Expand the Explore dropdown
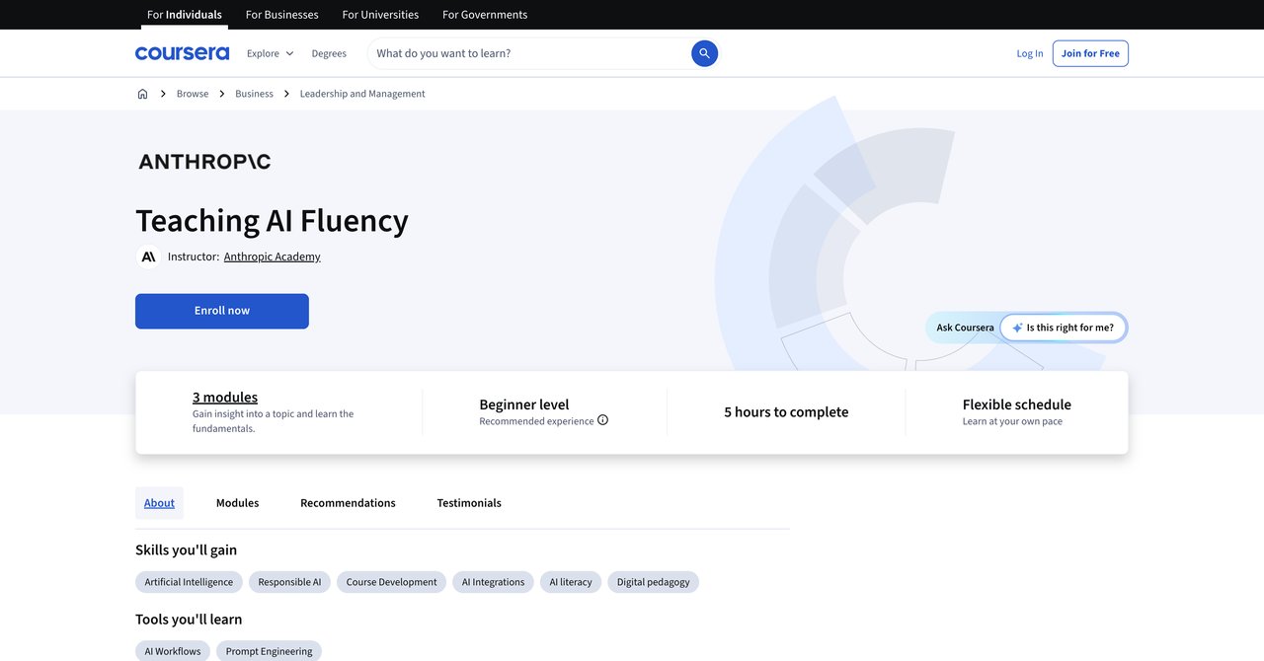 point(270,53)
